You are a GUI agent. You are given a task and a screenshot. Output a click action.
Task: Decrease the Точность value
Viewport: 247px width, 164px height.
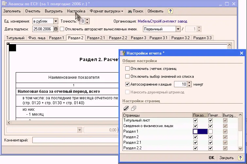coord(87,23)
